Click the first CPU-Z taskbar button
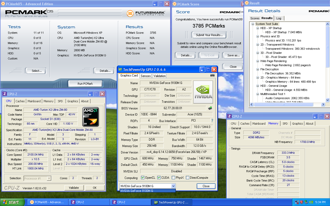Viewport: 330px width, 206px height. pyautogui.click(x=89, y=202)
